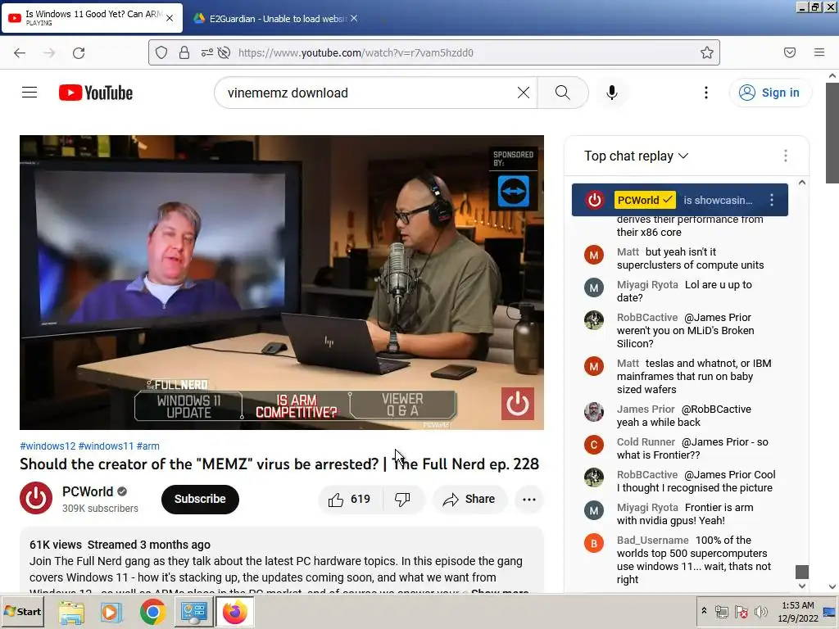Viewport: 839px width, 629px height.
Task: Open the tracking protection shield icon
Action: pyautogui.click(x=161, y=52)
